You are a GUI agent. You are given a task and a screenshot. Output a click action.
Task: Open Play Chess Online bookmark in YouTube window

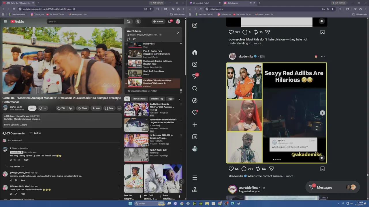coord(18,14)
